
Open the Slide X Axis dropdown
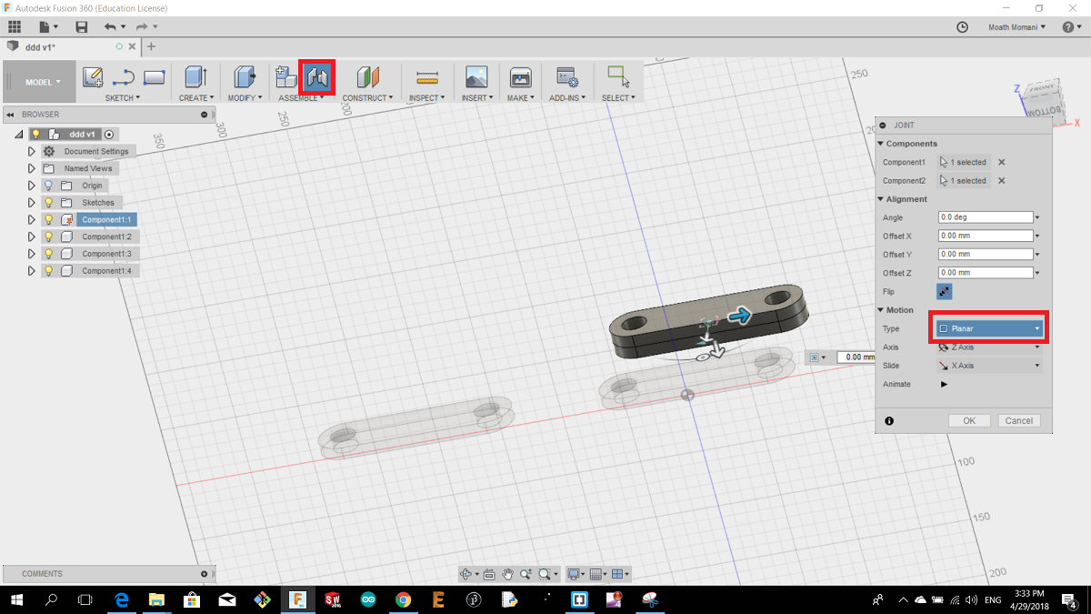coord(989,366)
